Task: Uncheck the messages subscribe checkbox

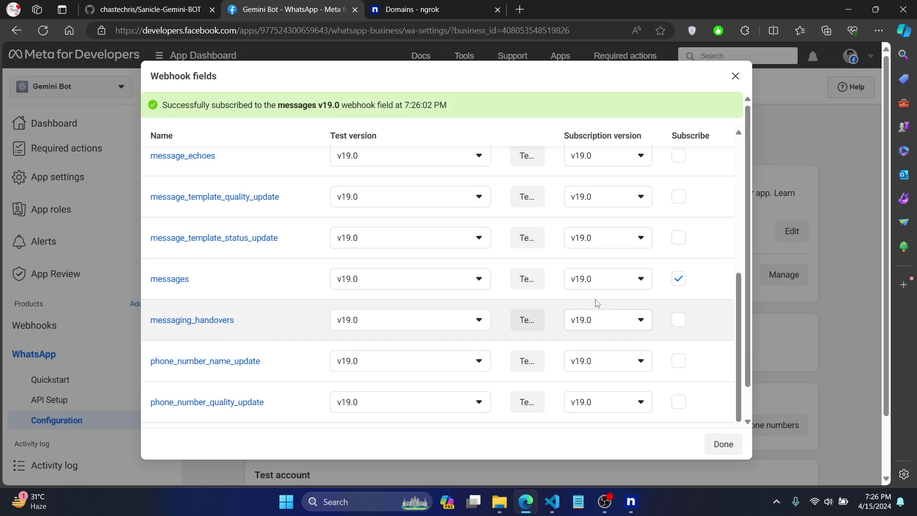Action: pyautogui.click(x=678, y=279)
